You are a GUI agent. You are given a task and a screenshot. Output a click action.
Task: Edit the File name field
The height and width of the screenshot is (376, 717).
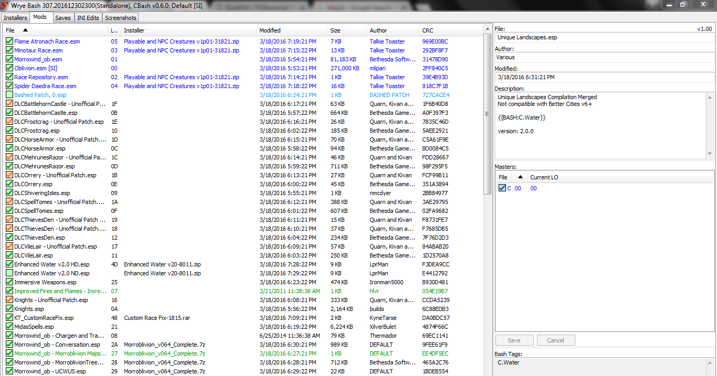(605, 38)
